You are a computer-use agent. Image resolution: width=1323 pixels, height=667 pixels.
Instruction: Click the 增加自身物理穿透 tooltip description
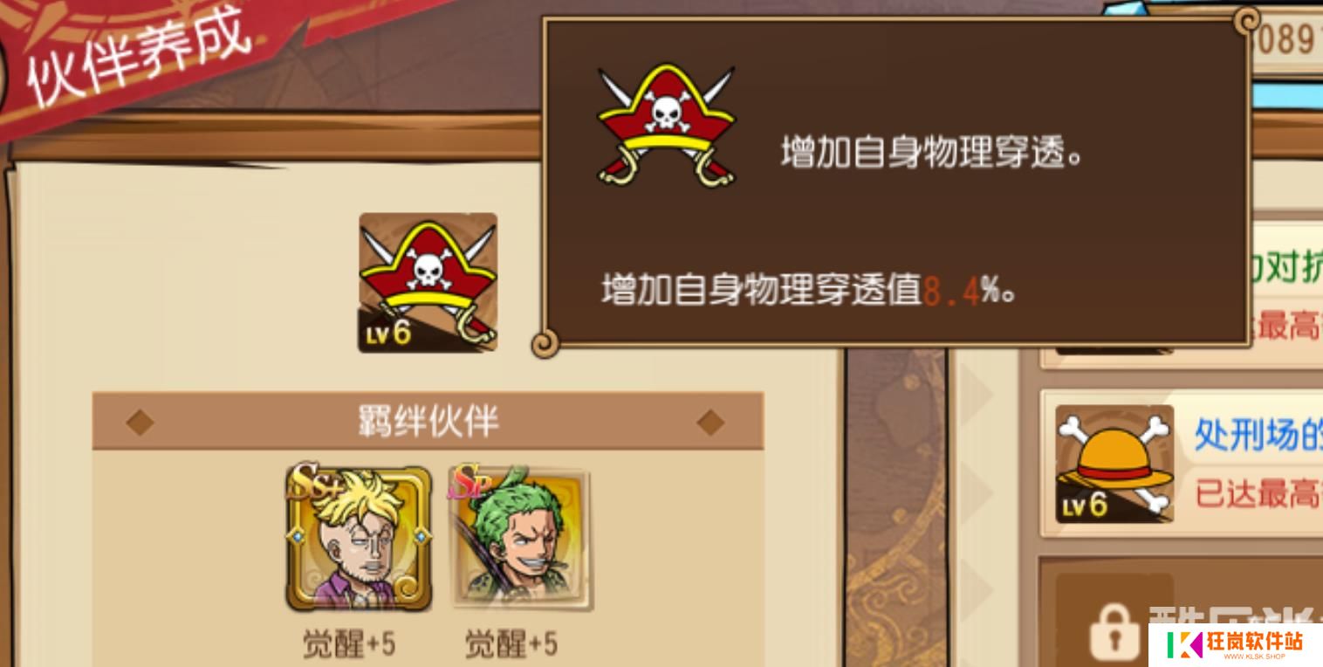pos(931,155)
